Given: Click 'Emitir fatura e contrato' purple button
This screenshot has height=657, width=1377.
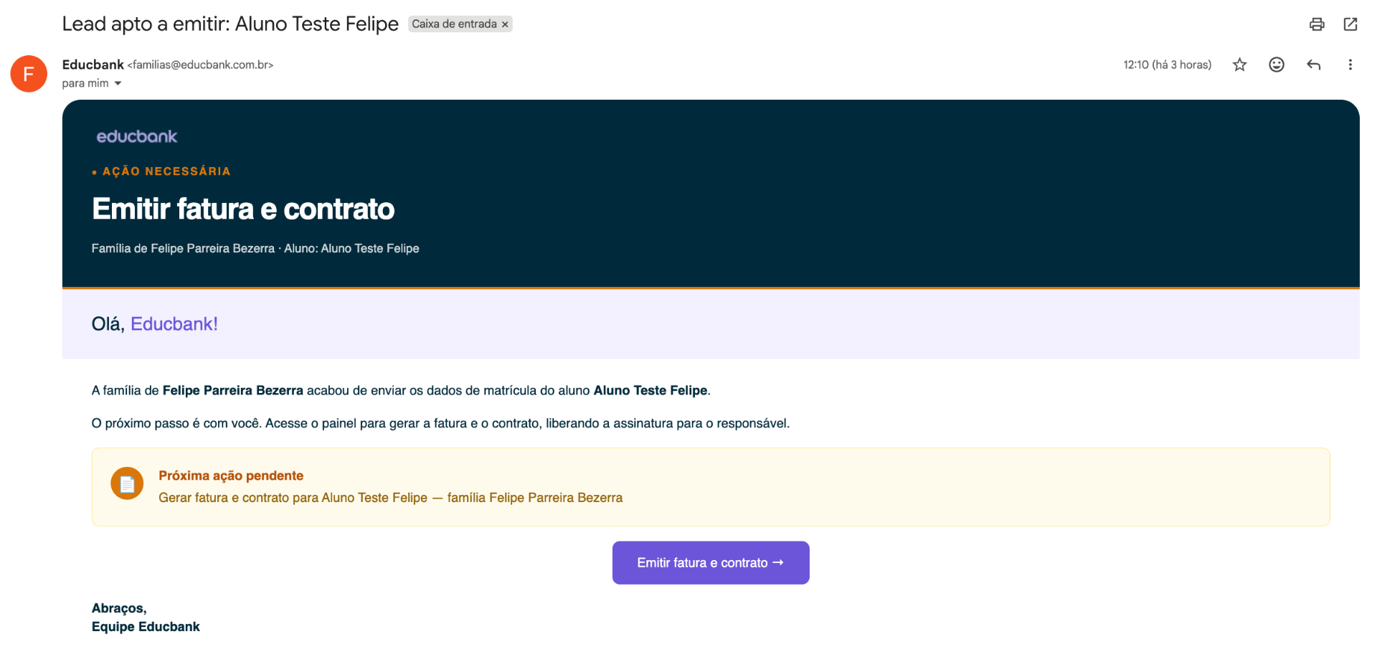Looking at the screenshot, I should (x=711, y=562).
